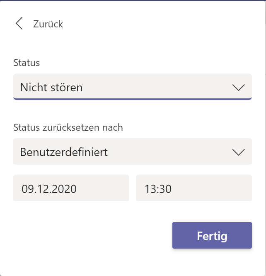Click the down-arrow icon in the reset duration field
Image resolution: width=266 pixels, height=276 pixels.
238,152
